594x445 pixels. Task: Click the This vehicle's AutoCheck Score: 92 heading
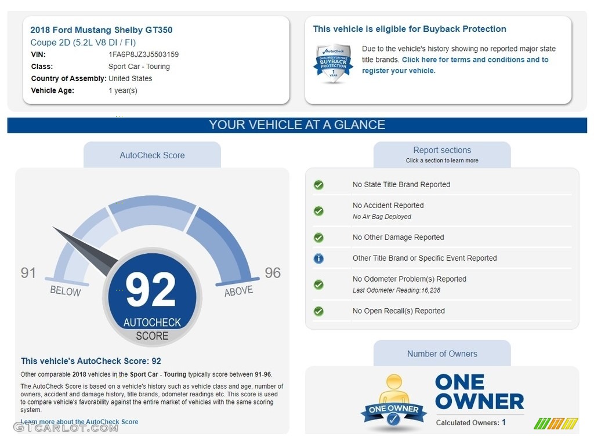(91, 361)
